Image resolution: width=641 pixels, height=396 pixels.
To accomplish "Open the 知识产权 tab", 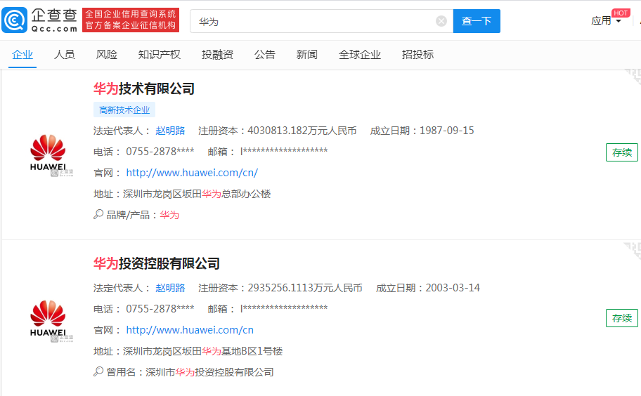I will pyautogui.click(x=160, y=55).
